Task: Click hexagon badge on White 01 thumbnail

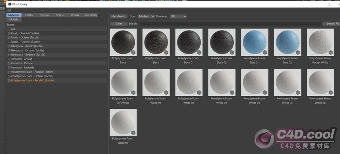Action: pyautogui.click(x=166, y=92)
